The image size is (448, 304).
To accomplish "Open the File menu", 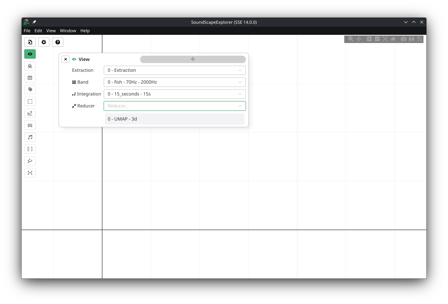I will pyautogui.click(x=27, y=31).
